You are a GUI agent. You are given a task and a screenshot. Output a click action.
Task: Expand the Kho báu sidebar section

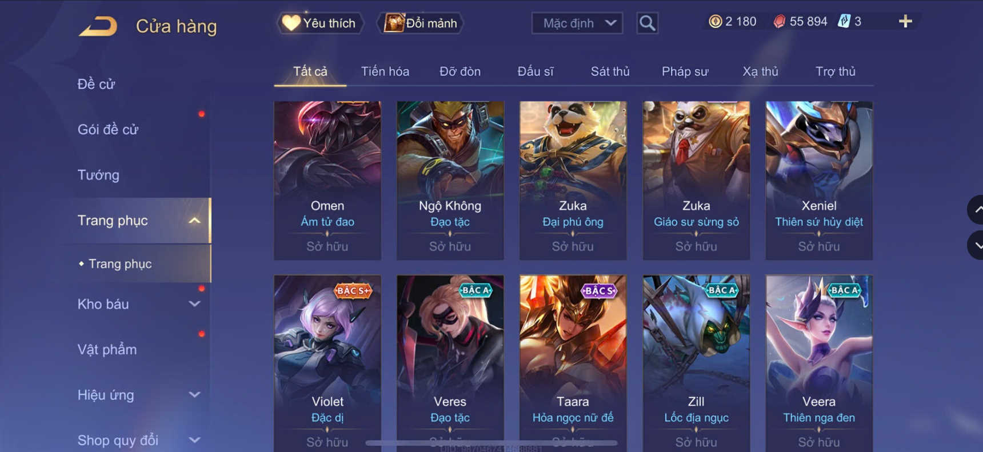195,304
